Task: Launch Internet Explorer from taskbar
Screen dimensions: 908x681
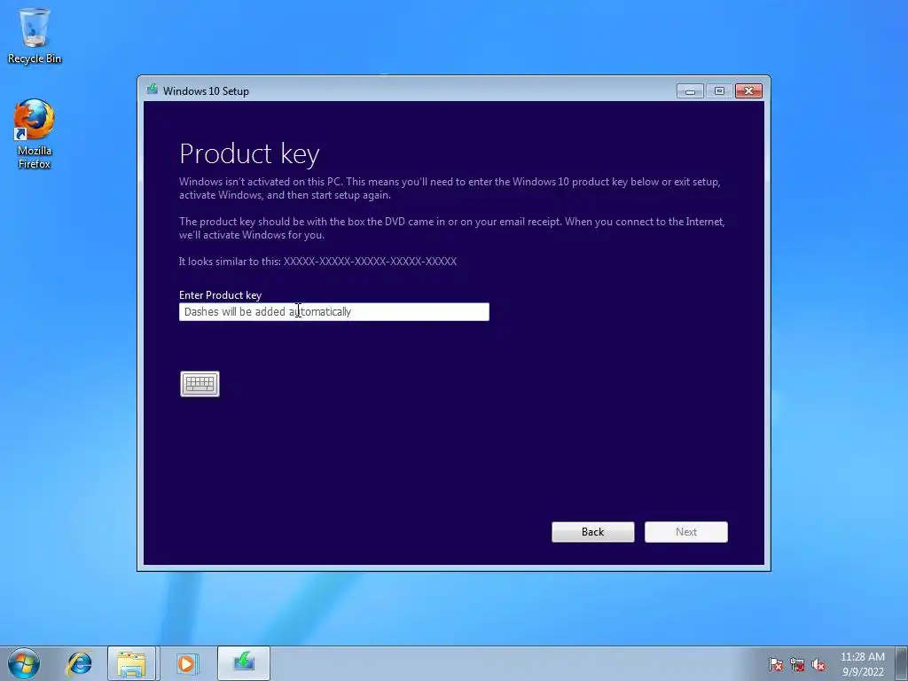Action: point(79,663)
